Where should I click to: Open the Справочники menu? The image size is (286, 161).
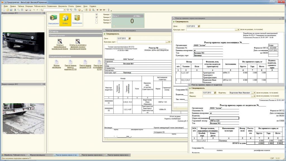pos(52,6)
